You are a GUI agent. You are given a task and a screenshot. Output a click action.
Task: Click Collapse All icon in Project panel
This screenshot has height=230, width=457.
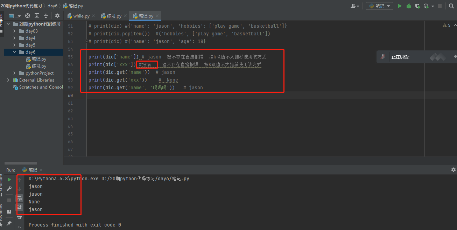pyautogui.click(x=46, y=16)
